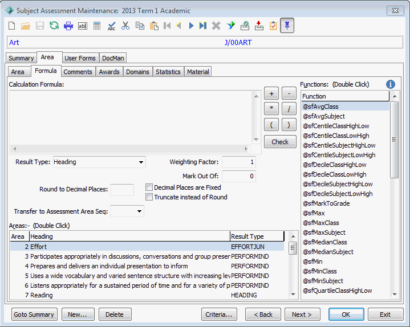Click the minus operator button
This screenshot has height=327, width=410.
click(x=289, y=93)
